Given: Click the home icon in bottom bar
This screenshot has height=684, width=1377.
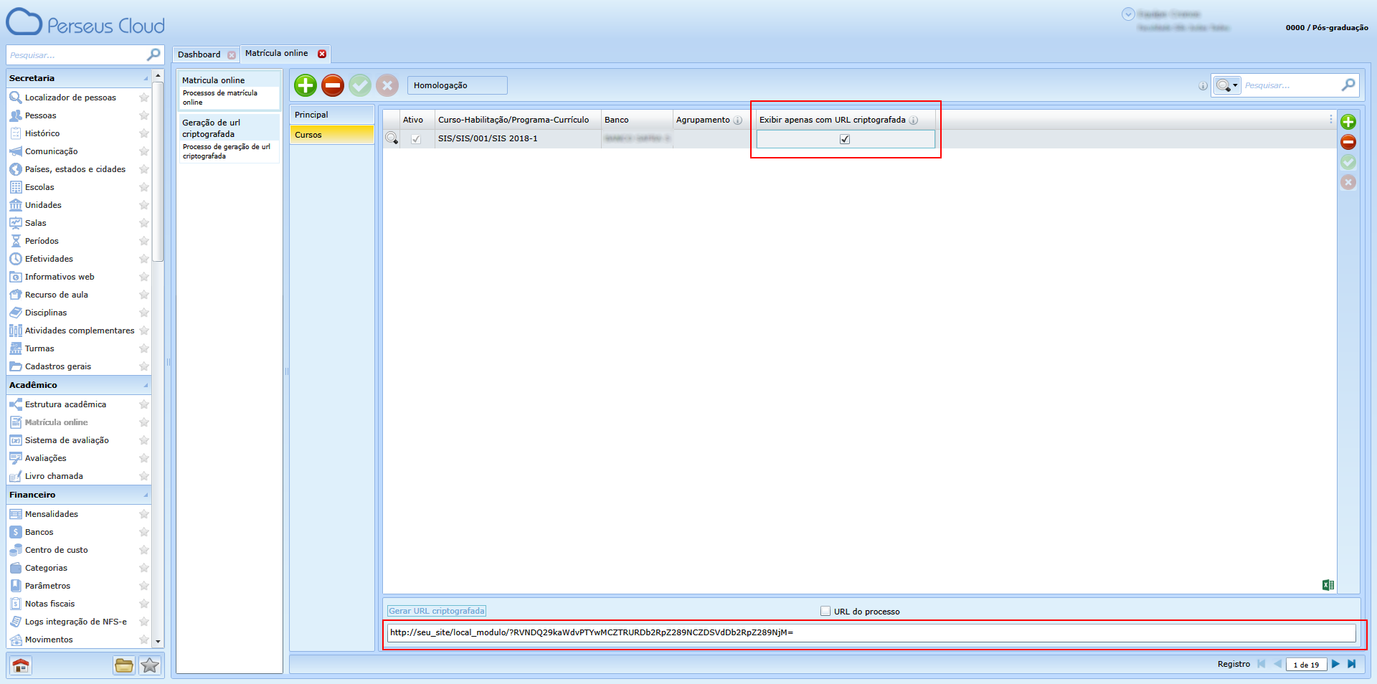Looking at the screenshot, I should (21, 665).
